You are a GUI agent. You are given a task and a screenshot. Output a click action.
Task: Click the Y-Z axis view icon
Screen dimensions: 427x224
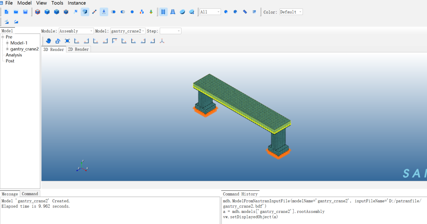coord(96,41)
